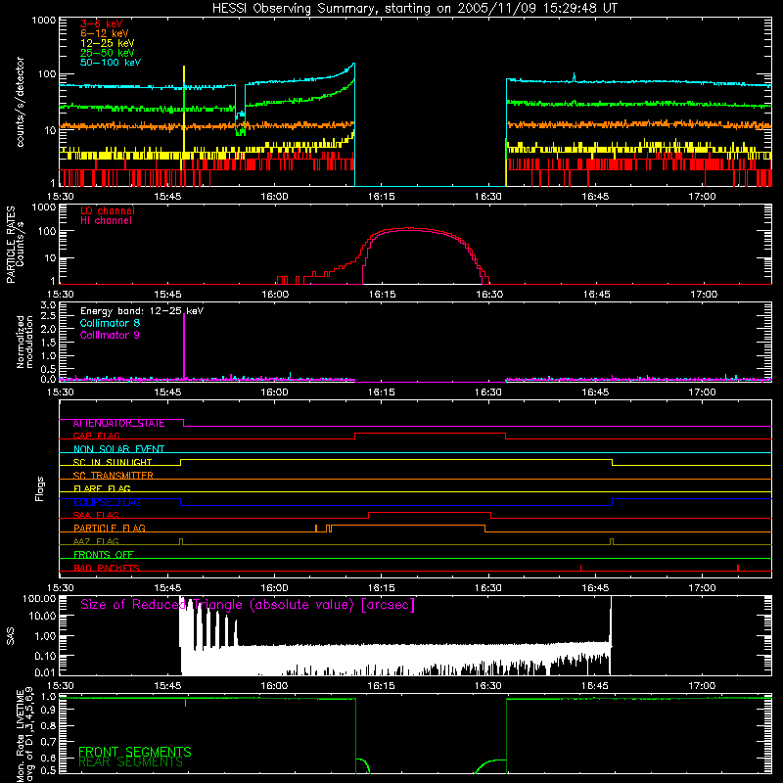Select the 50-100 keV legend label
The width and height of the screenshot is (783, 783).
[111, 63]
